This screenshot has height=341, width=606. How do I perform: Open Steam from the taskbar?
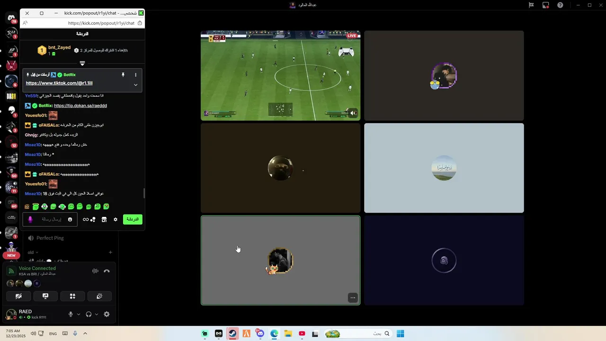coord(232,333)
